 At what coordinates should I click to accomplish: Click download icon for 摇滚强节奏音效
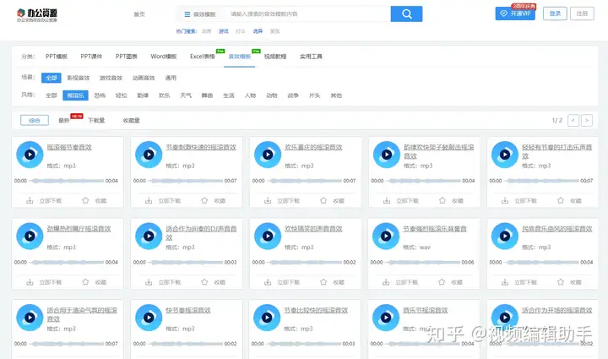(x=30, y=200)
